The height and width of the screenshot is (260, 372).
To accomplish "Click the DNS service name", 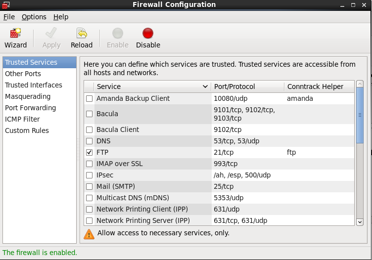I will pyautogui.click(x=103, y=141).
